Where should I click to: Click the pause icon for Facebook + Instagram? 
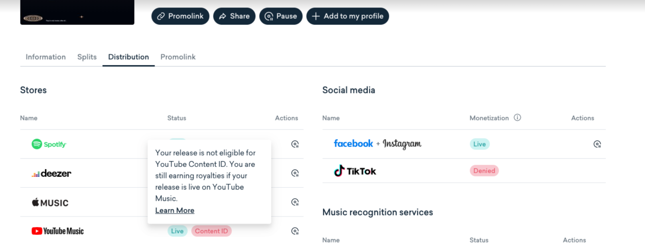tap(597, 144)
